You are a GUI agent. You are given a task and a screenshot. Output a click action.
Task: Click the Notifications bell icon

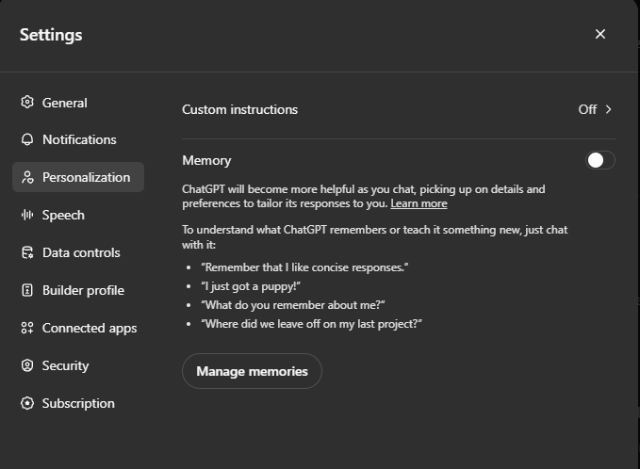27,139
